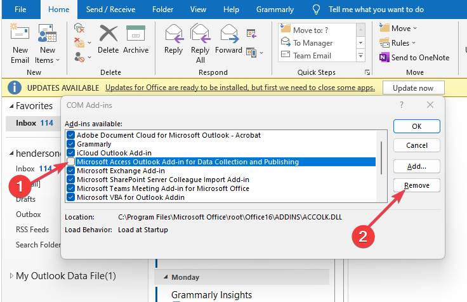467x302 pixels.
Task: Remove the selected add-in
Action: pos(416,185)
